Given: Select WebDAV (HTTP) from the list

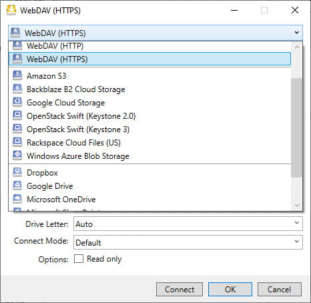Looking at the screenshot, I should 149,46.
